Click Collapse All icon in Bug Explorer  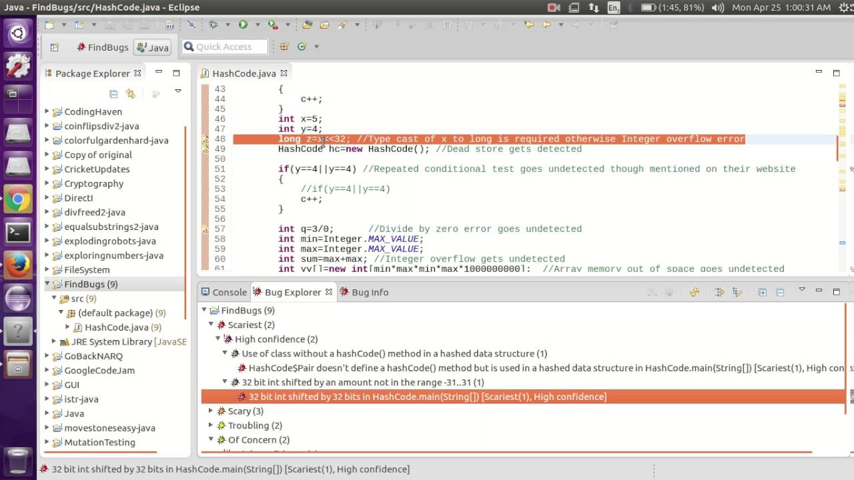[779, 292]
